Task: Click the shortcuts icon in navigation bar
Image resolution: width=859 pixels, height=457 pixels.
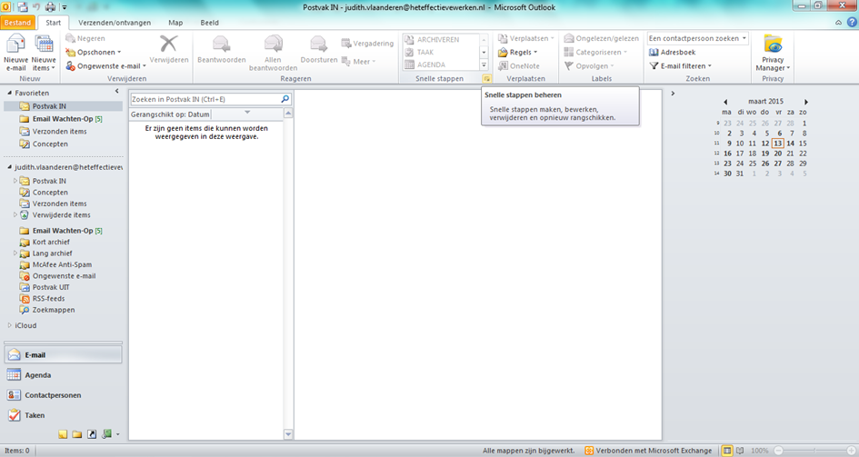Action: coord(92,434)
